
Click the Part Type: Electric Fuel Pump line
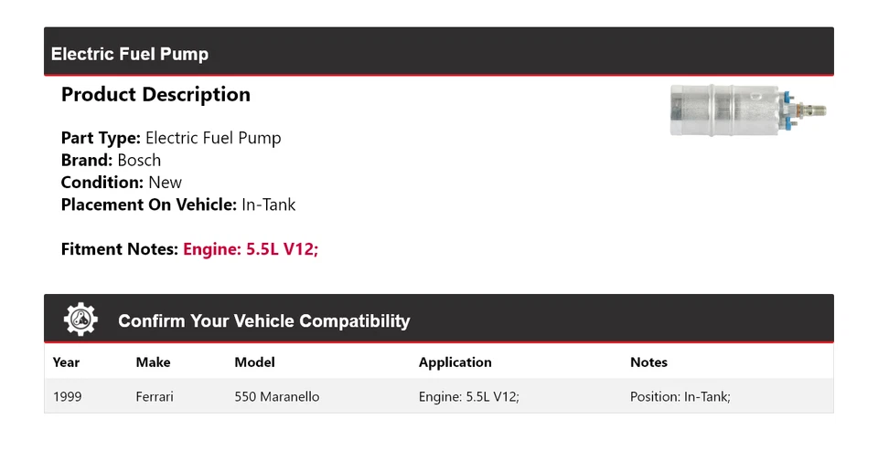tap(171, 139)
